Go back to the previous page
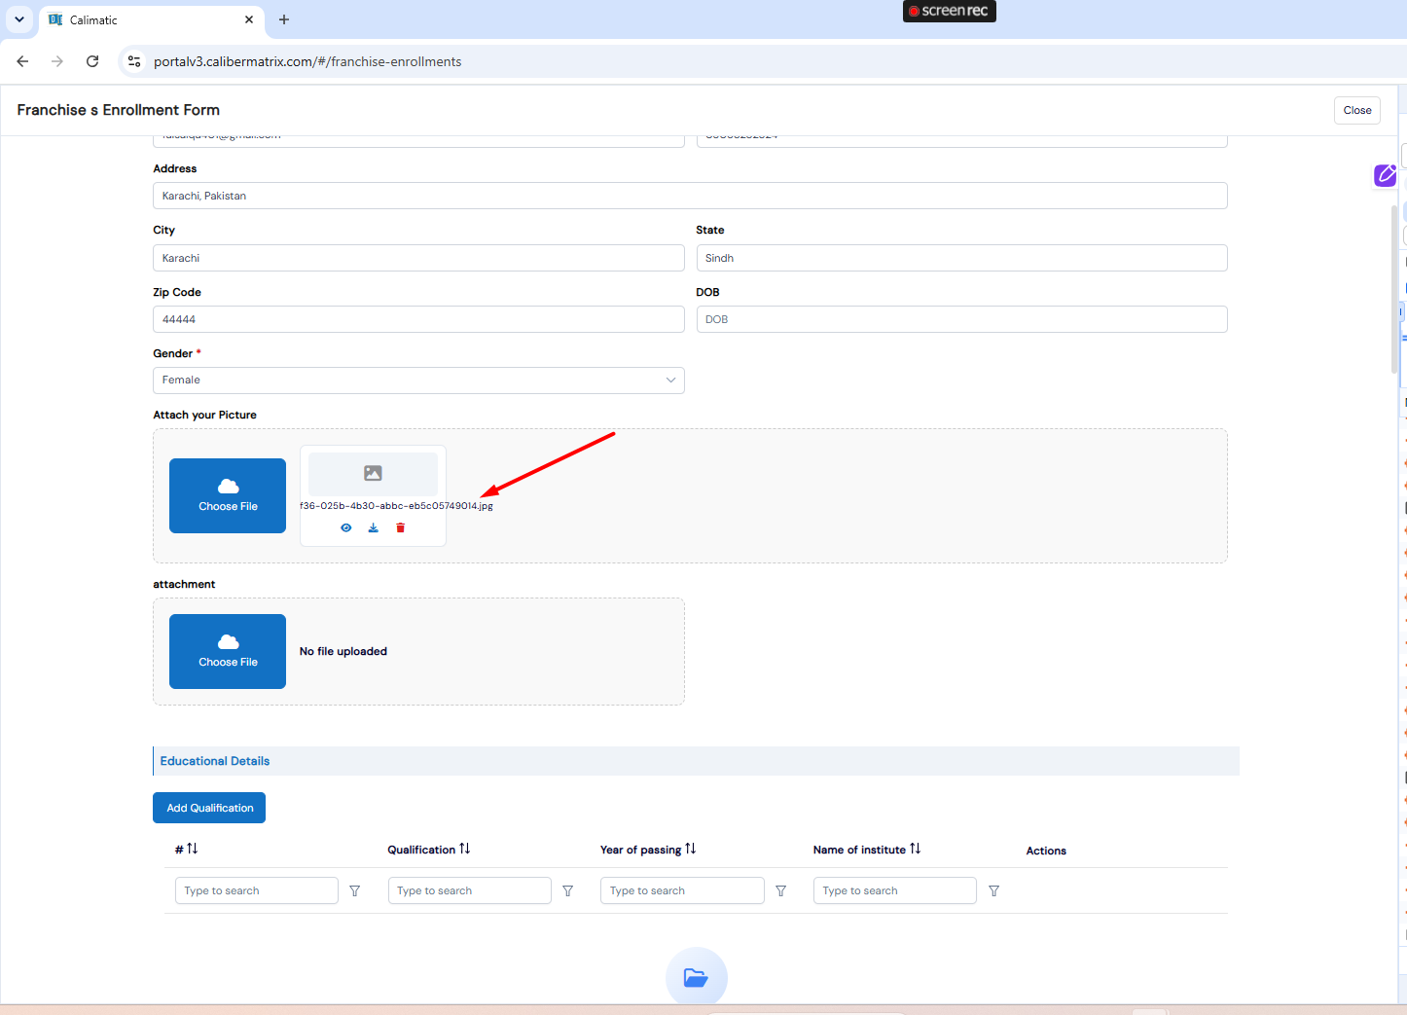 coord(22,61)
